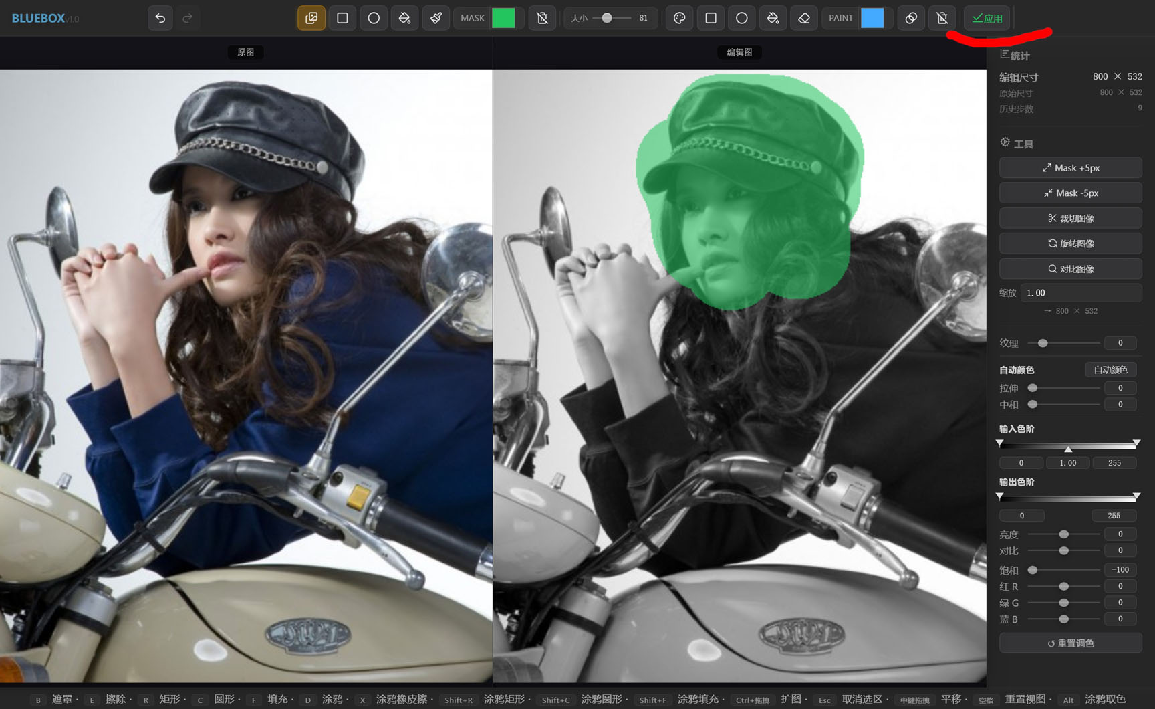Adjust the 亮度 brightness slider
Viewport: 1155px width, 709px height.
1063,534
